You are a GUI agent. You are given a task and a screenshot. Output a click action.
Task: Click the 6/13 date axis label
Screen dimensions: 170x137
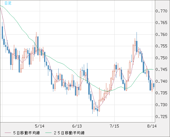click(77, 126)
